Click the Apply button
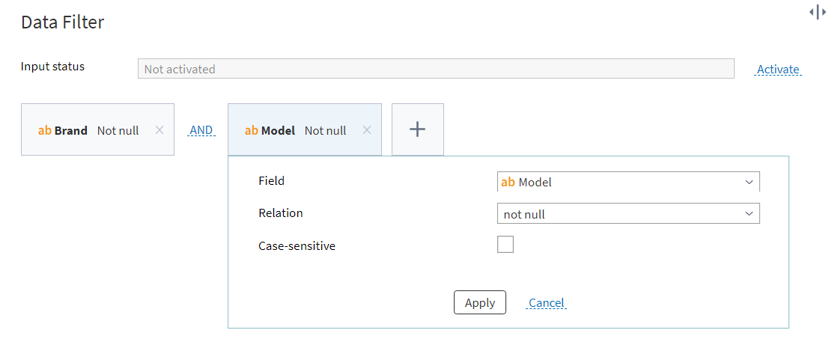Image resolution: width=829 pixels, height=342 pixels. coord(480,302)
